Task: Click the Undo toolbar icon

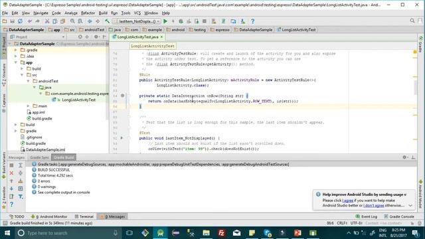Action: click(x=29, y=21)
